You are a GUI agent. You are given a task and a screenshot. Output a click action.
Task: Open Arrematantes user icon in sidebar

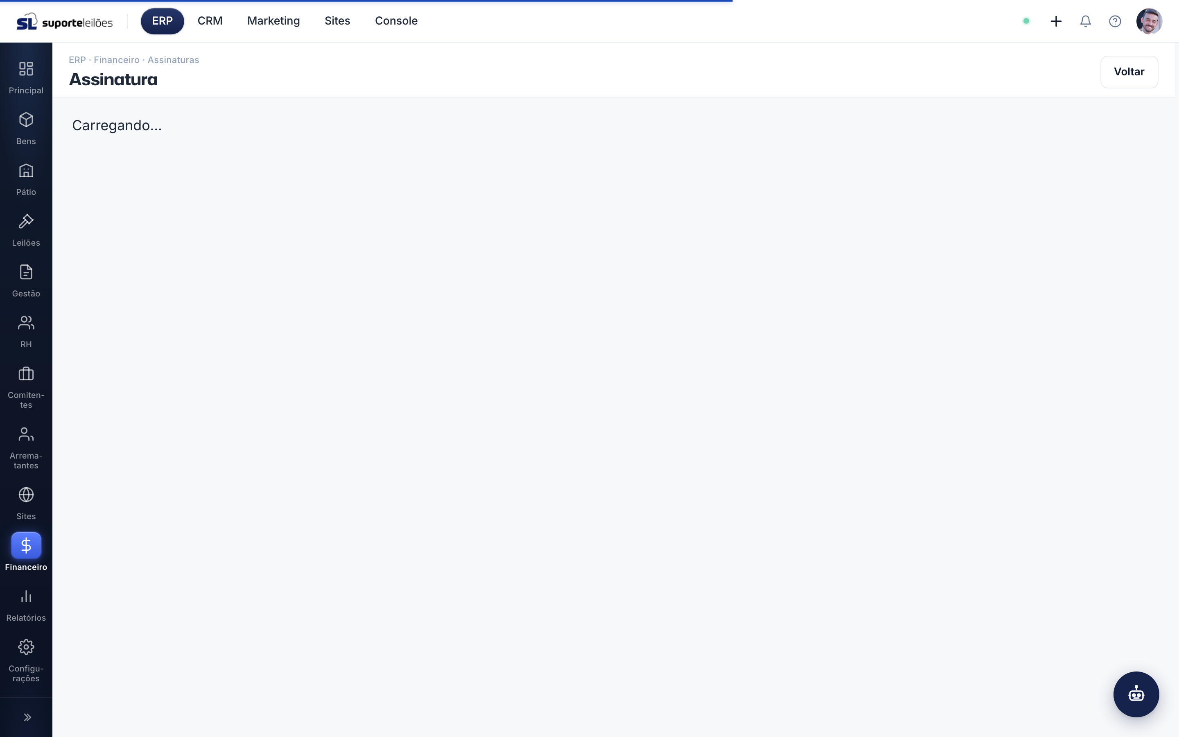26,434
